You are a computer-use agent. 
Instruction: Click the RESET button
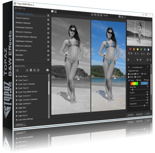point(131,115)
